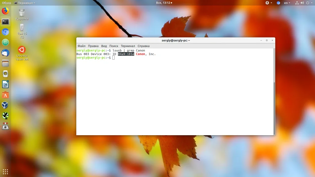
Task: Launch Ubuntu Software center from the dock
Action: pyautogui.click(x=6, y=95)
